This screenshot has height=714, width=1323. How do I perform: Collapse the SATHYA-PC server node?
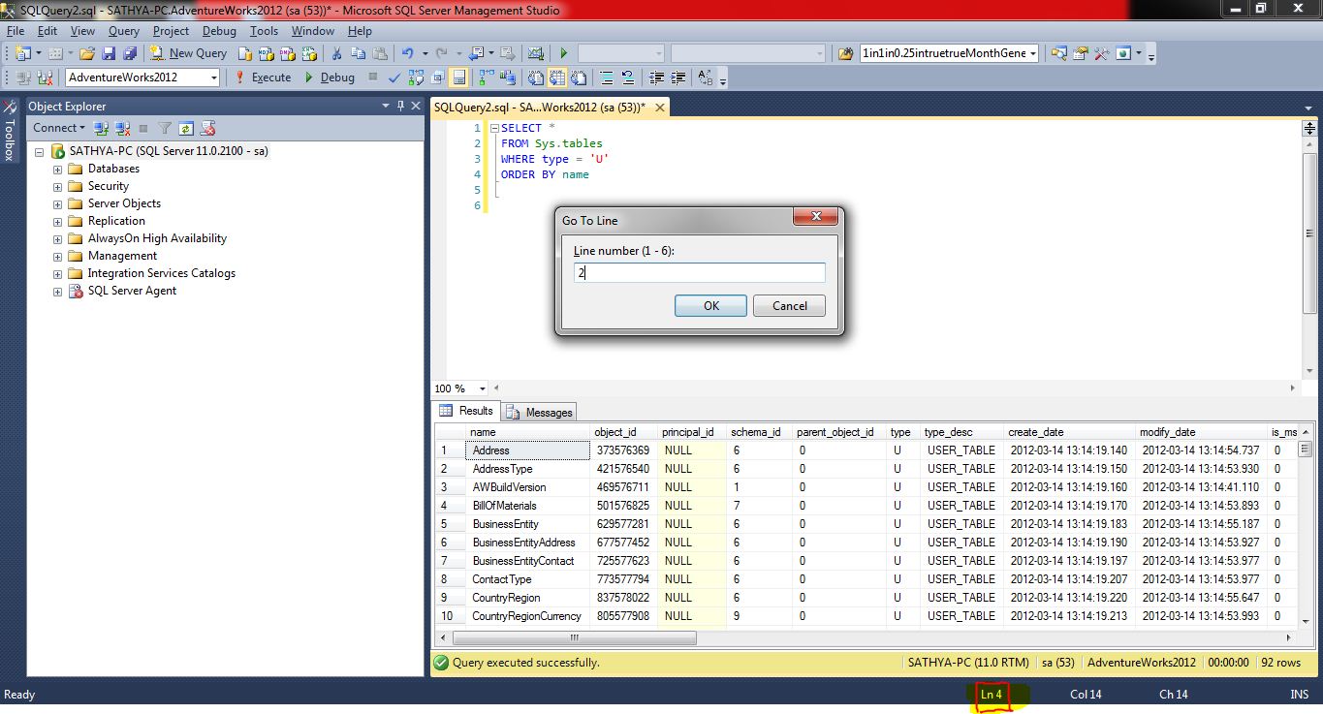[x=40, y=152]
